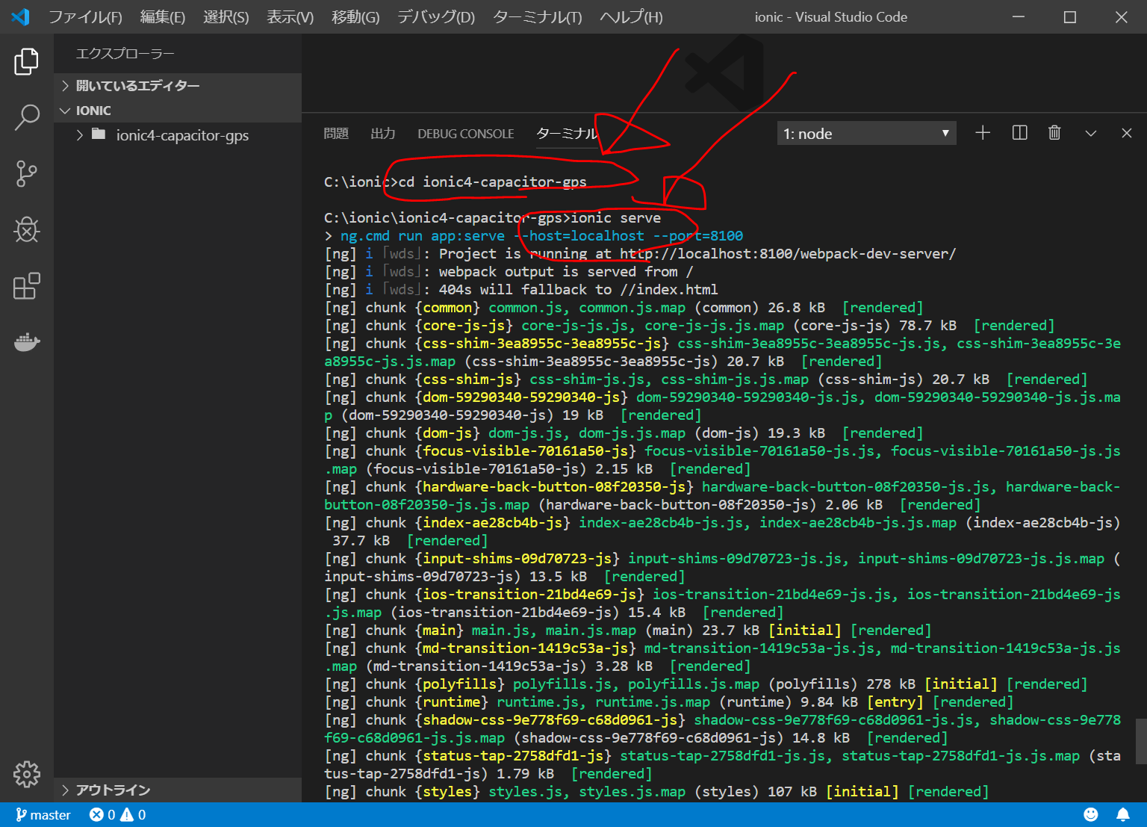This screenshot has height=827, width=1147.
Task: Open the ターミナル(T) menu
Action: (x=537, y=17)
